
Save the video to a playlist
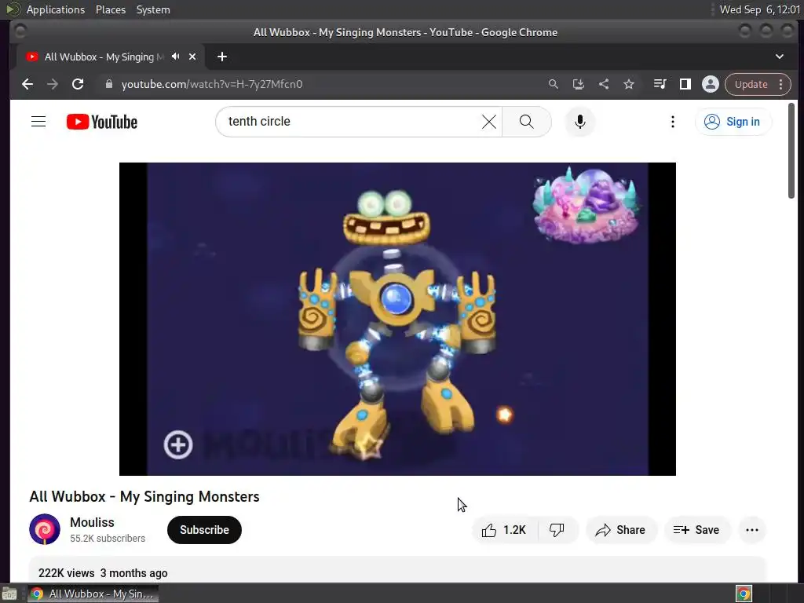pyautogui.click(x=696, y=530)
